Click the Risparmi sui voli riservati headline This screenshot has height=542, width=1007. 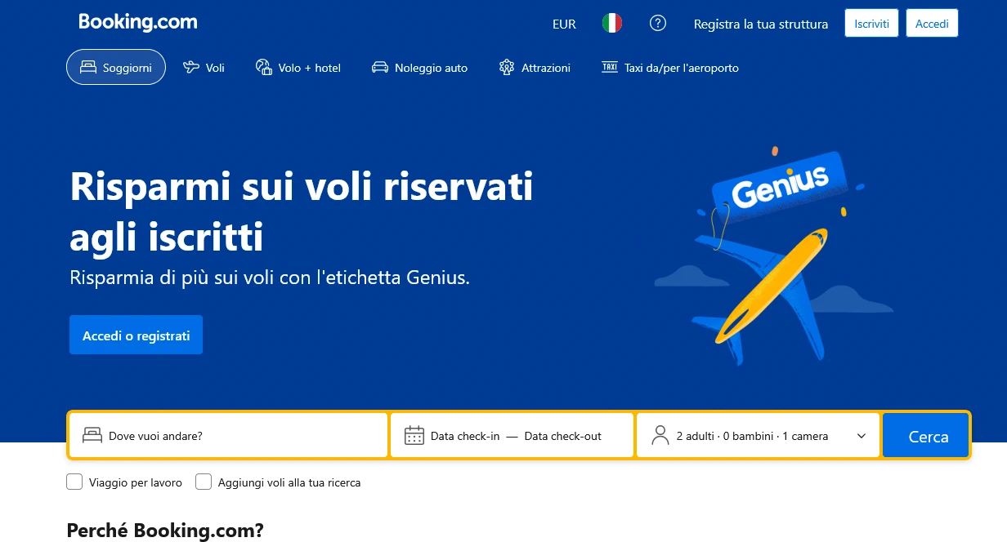[302, 212]
